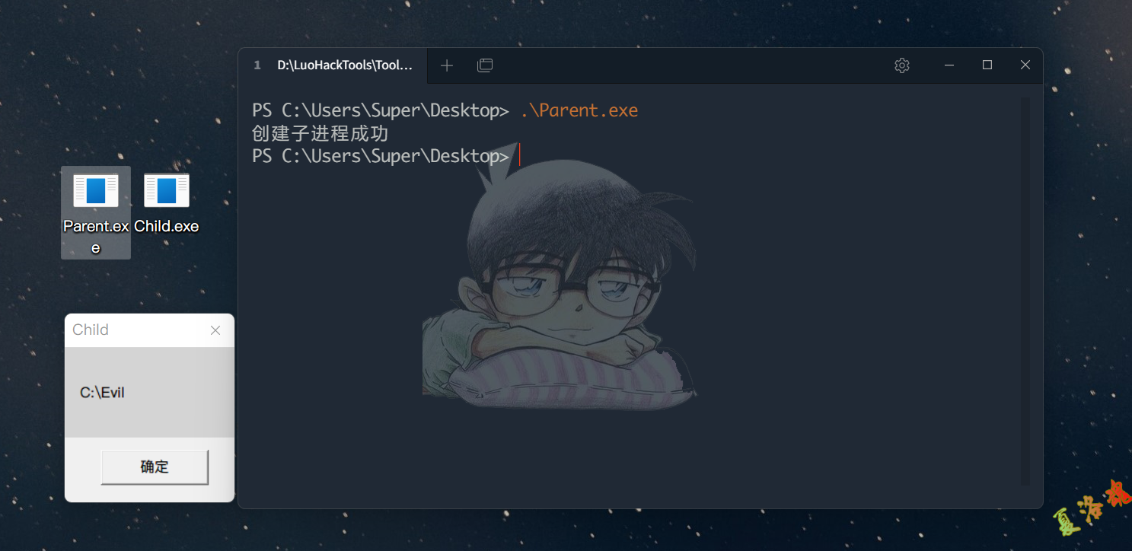The image size is (1132, 551).
Task: Click the .\Parent.exe command text
Action: coord(579,110)
